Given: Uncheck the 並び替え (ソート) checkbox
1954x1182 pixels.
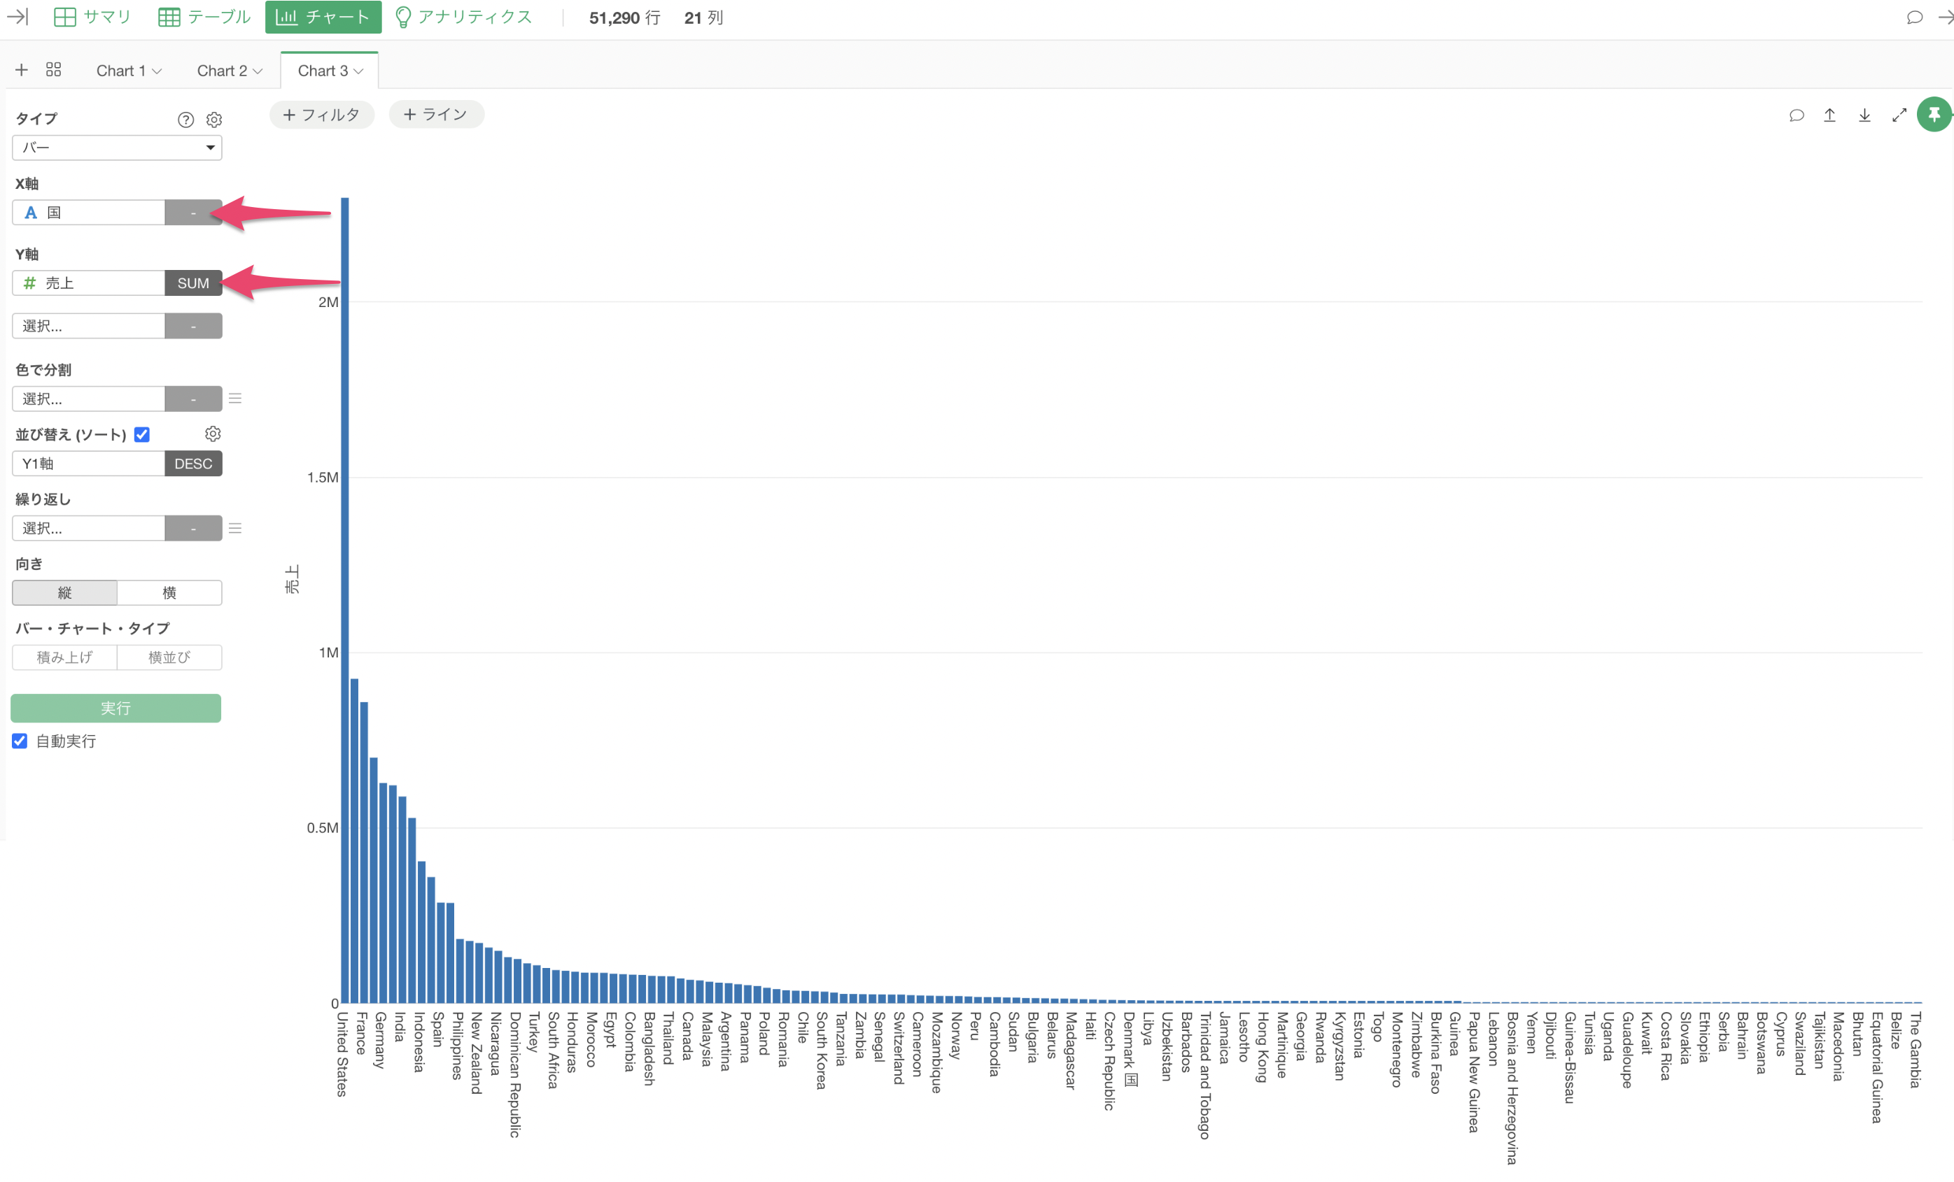Looking at the screenshot, I should (142, 434).
